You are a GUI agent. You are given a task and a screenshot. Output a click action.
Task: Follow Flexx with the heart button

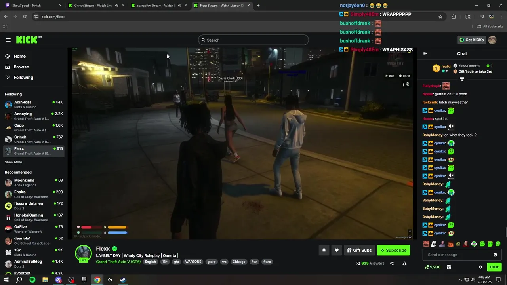(x=337, y=250)
